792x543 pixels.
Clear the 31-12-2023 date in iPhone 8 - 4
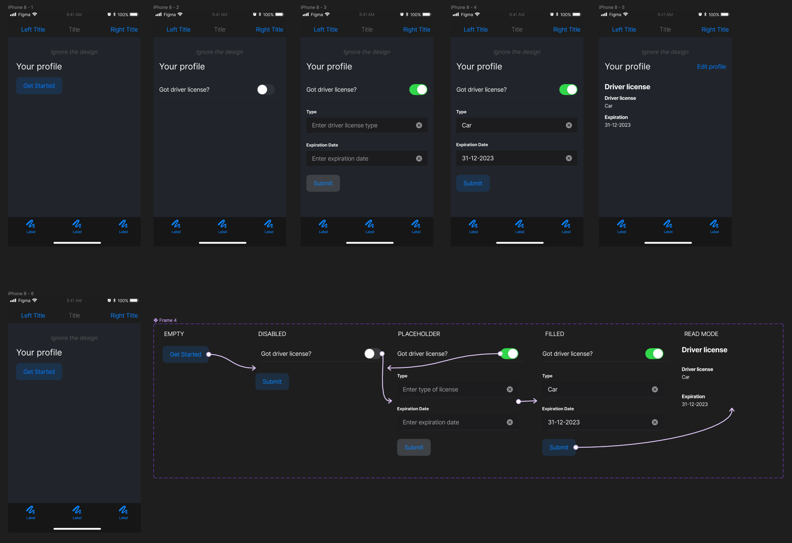569,158
